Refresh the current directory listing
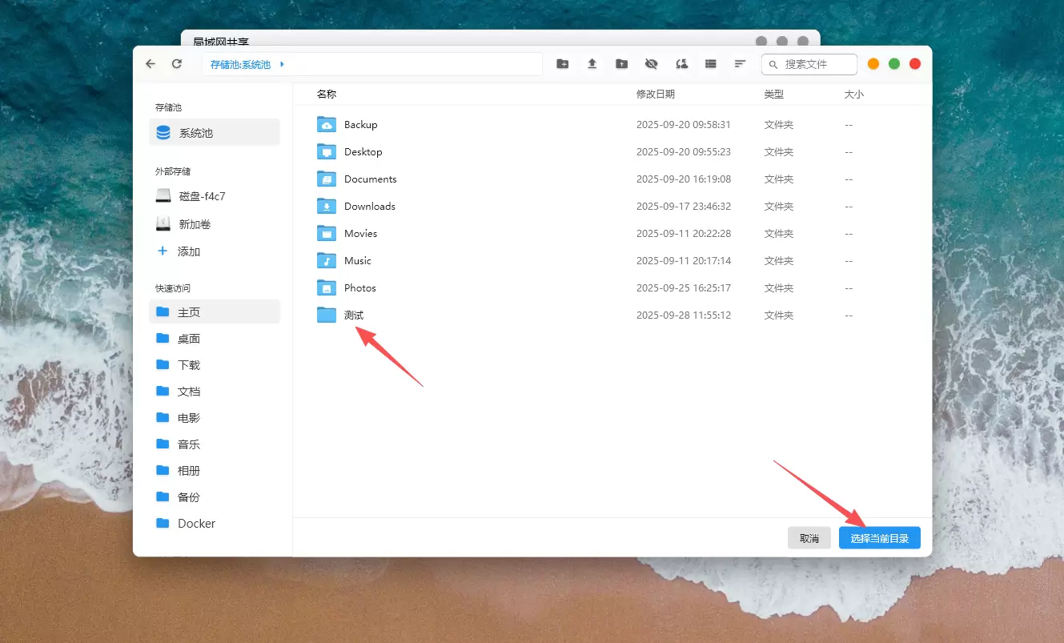The height and width of the screenshot is (643, 1064). click(177, 64)
